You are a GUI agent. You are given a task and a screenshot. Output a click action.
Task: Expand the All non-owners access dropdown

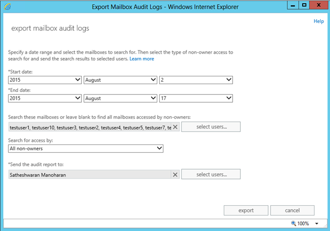86,148
